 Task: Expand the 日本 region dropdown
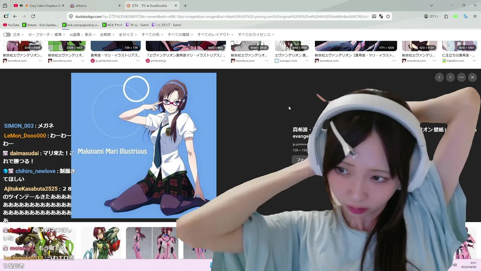click(x=18, y=35)
